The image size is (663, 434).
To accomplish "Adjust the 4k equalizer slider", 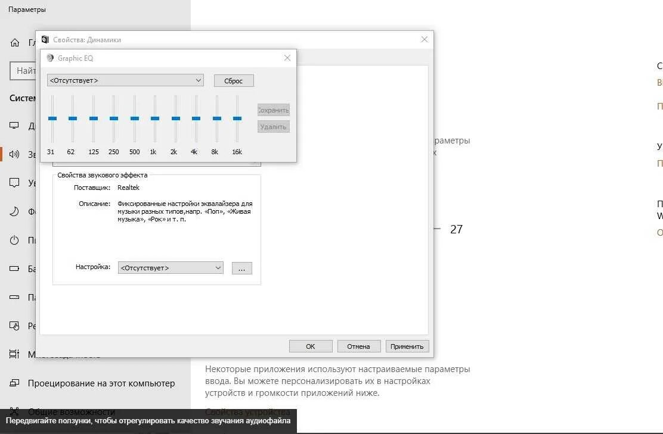I will click(196, 118).
